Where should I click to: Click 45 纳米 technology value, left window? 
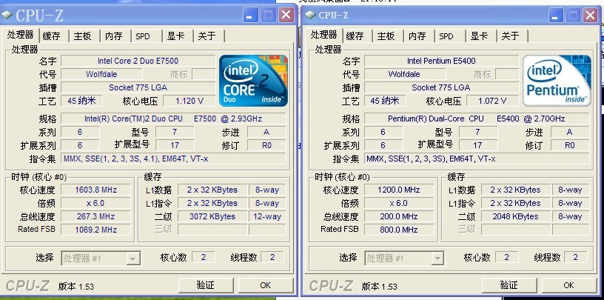(82, 101)
